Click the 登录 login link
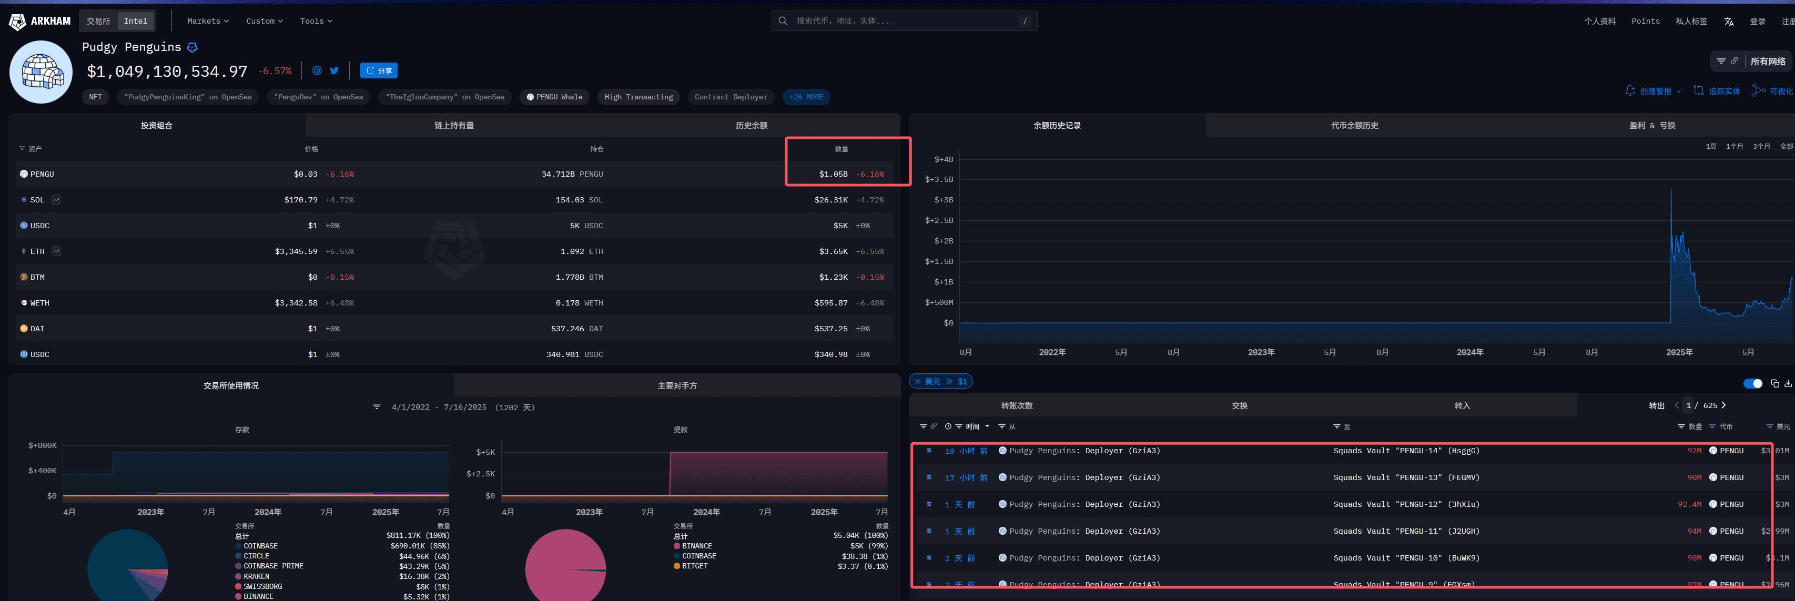The height and width of the screenshot is (601, 1795). tap(1757, 21)
